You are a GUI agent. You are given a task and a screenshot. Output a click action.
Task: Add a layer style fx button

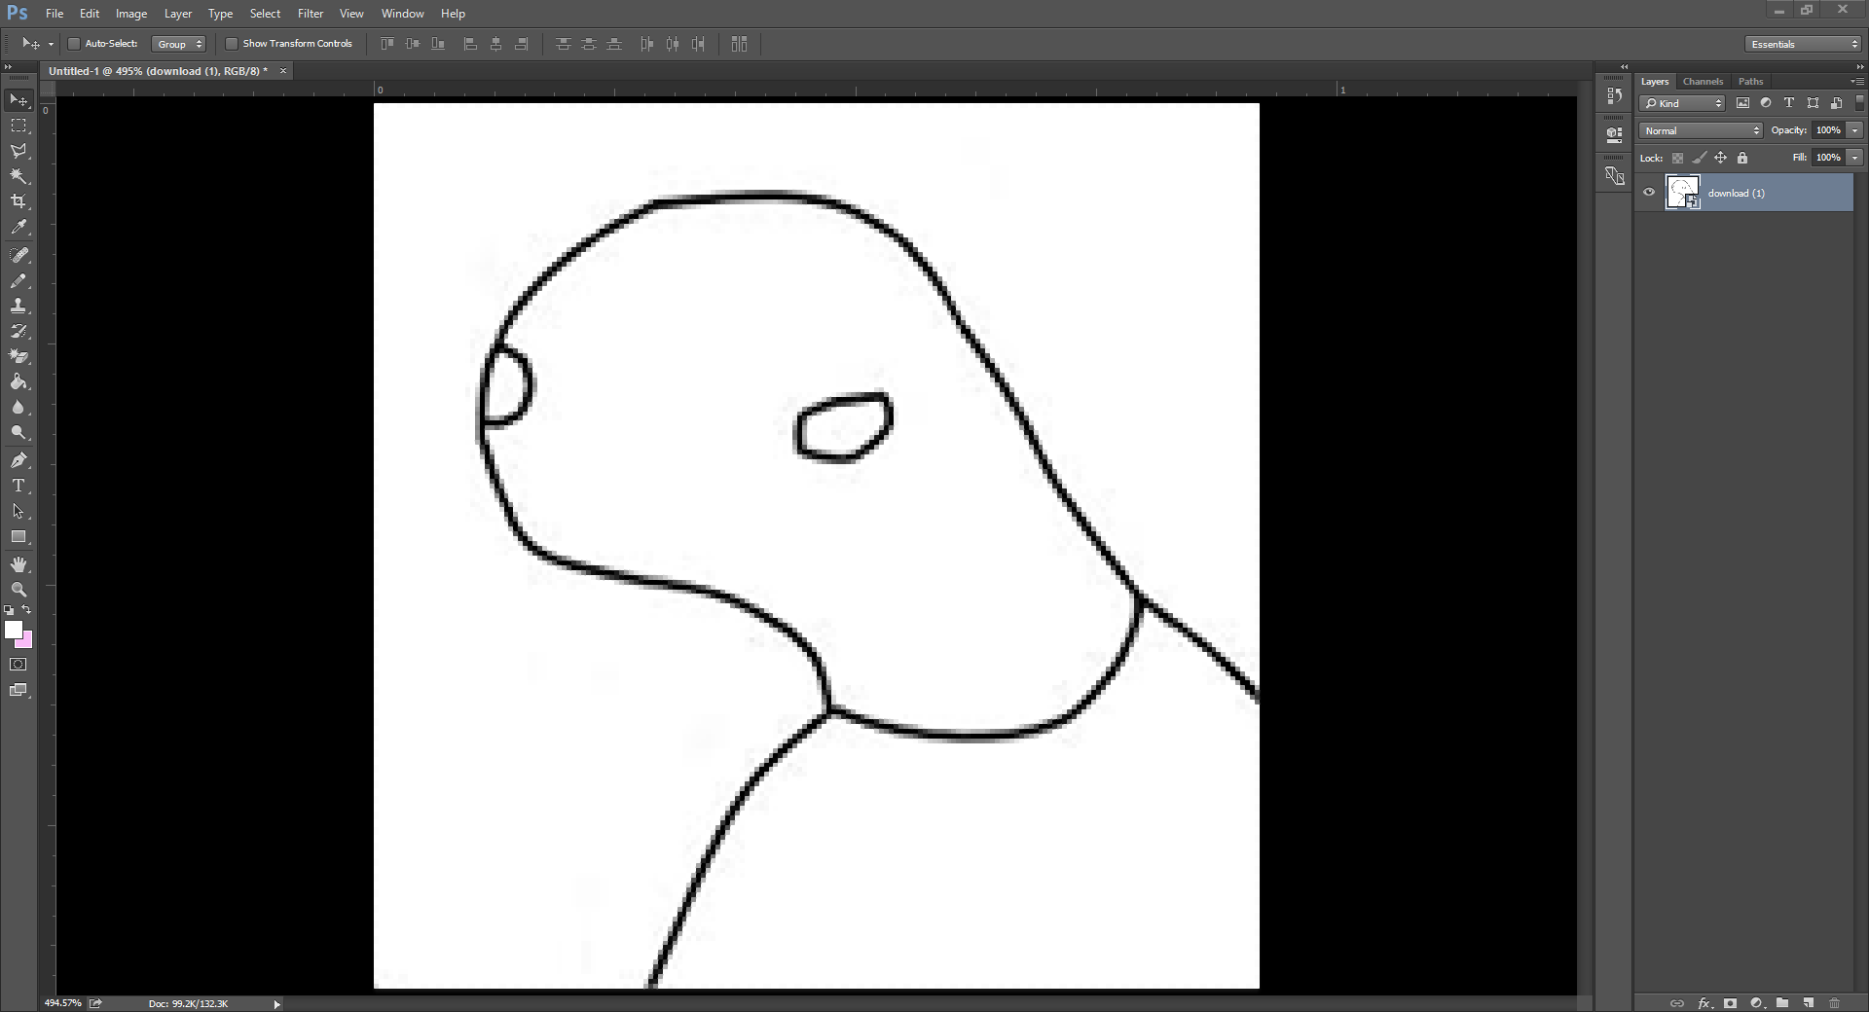coord(1704,1003)
